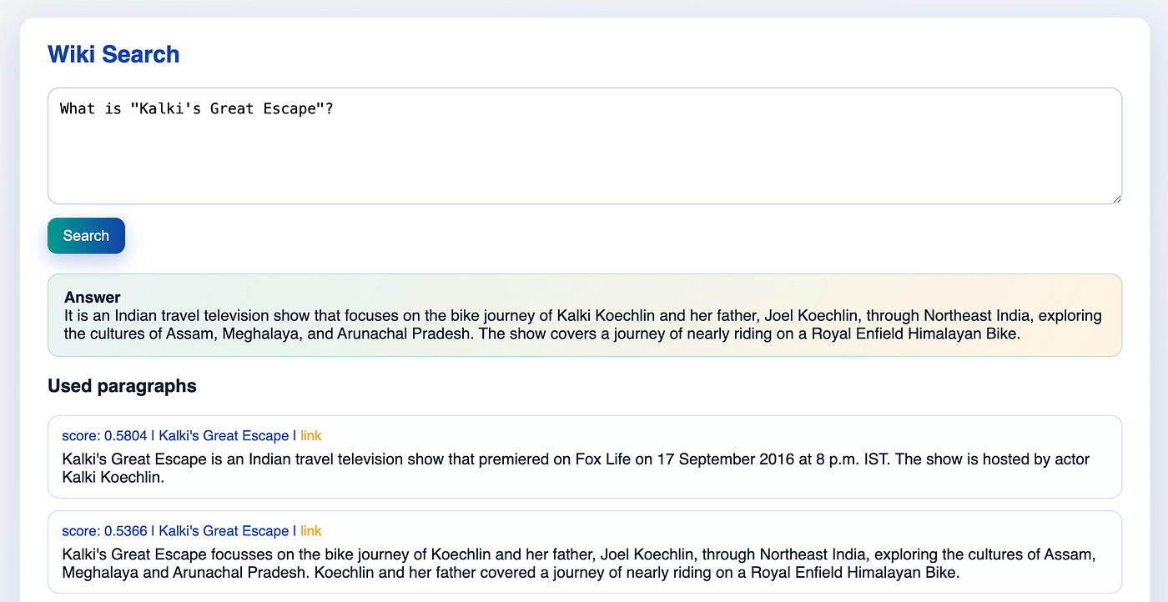Click the score 0.5366 label
Viewport: 1168px width, 602px height.
pyautogui.click(x=104, y=530)
